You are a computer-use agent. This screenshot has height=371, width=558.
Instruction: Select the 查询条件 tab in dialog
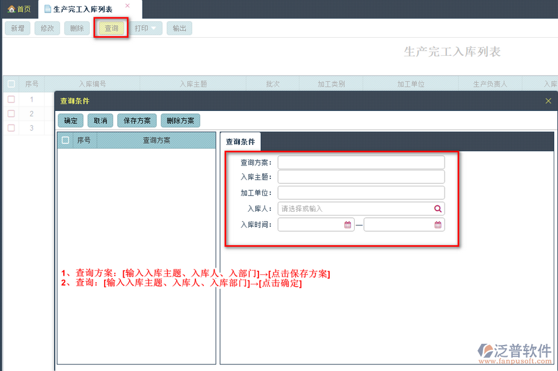click(241, 141)
